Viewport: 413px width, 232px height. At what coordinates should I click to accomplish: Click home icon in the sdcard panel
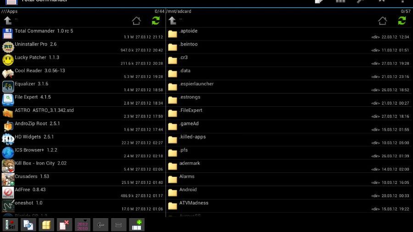pyautogui.click(x=382, y=21)
